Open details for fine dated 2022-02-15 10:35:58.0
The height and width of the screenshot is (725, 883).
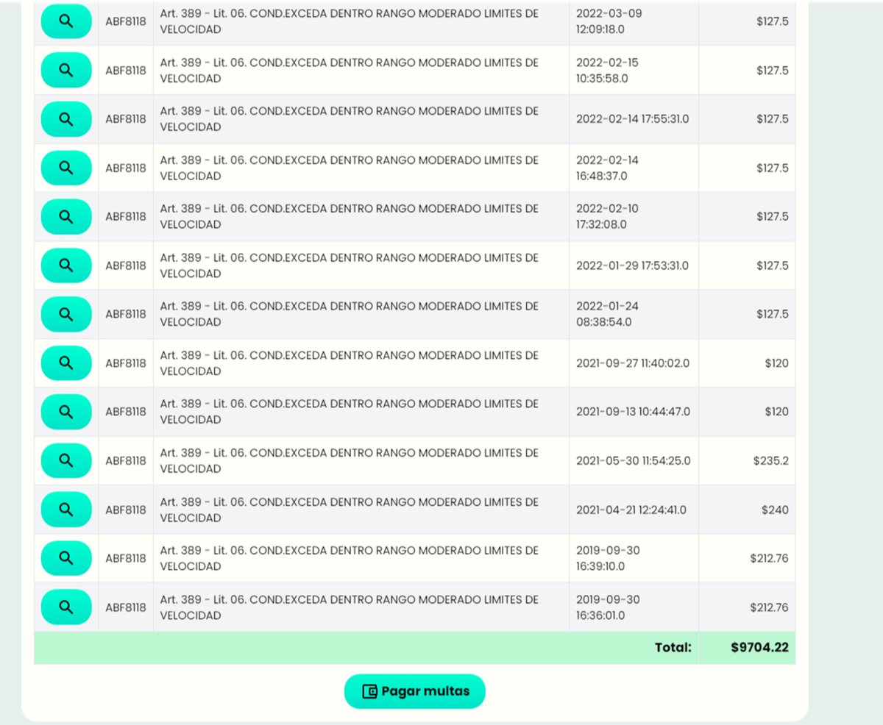pyautogui.click(x=66, y=70)
